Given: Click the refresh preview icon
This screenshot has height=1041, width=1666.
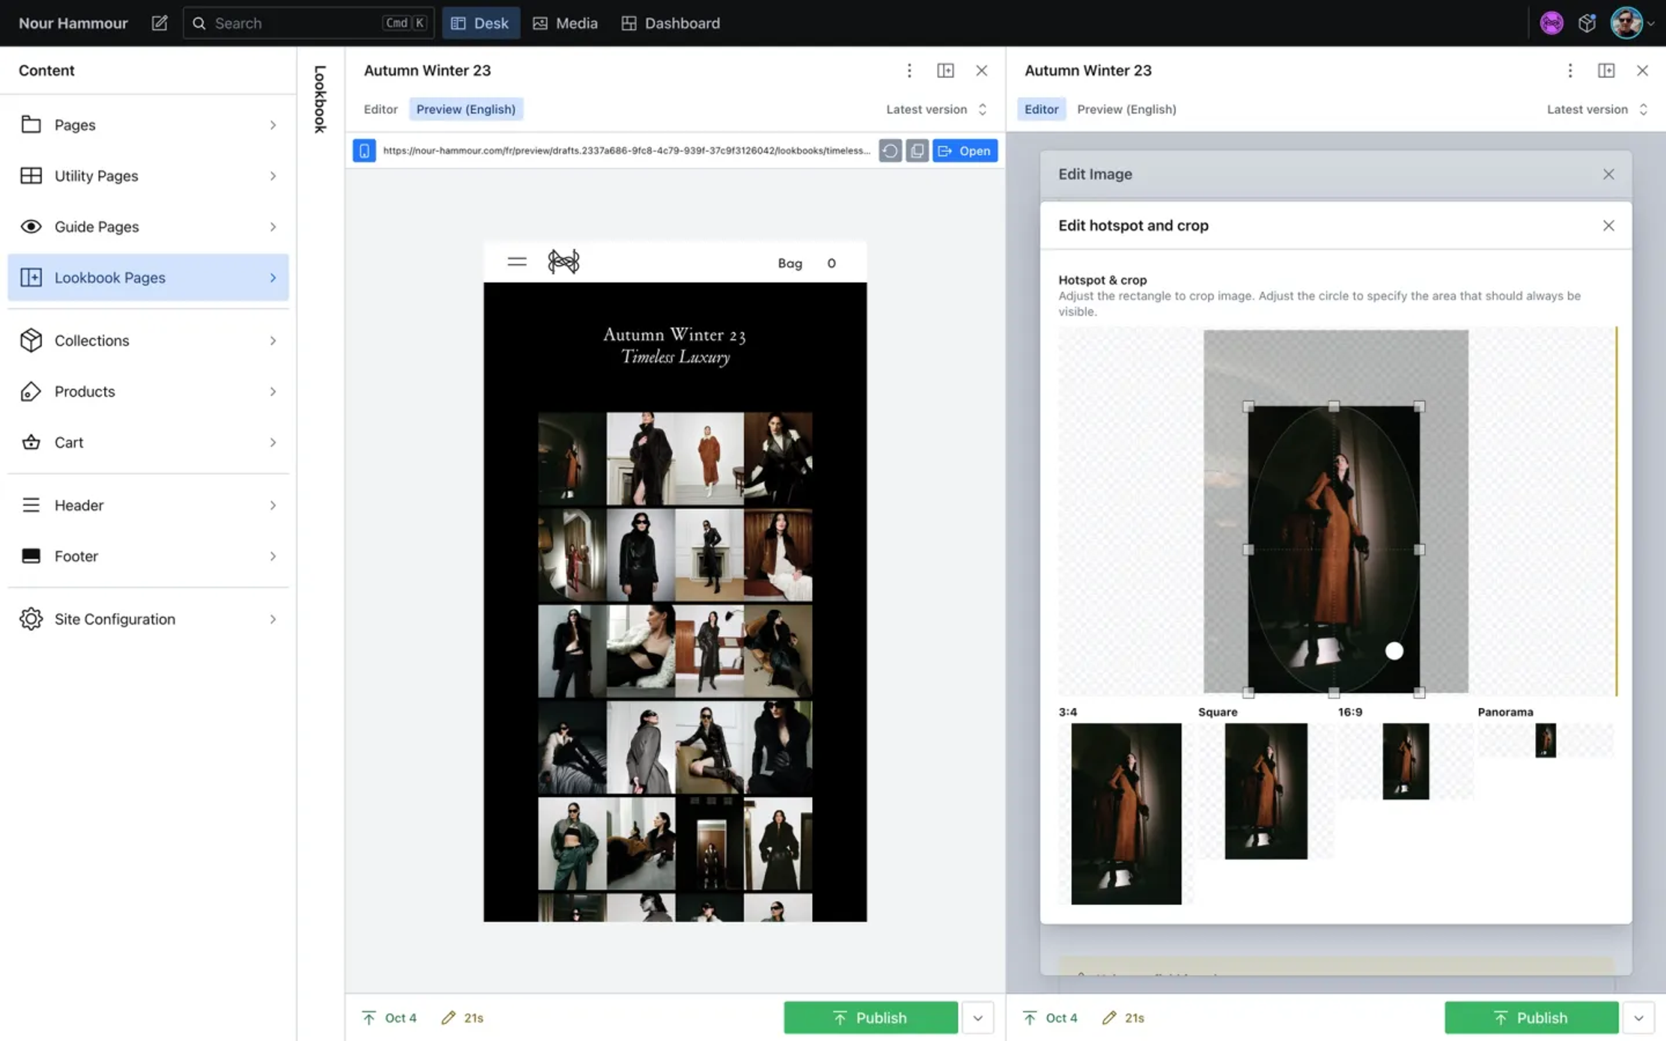Looking at the screenshot, I should coord(889,151).
